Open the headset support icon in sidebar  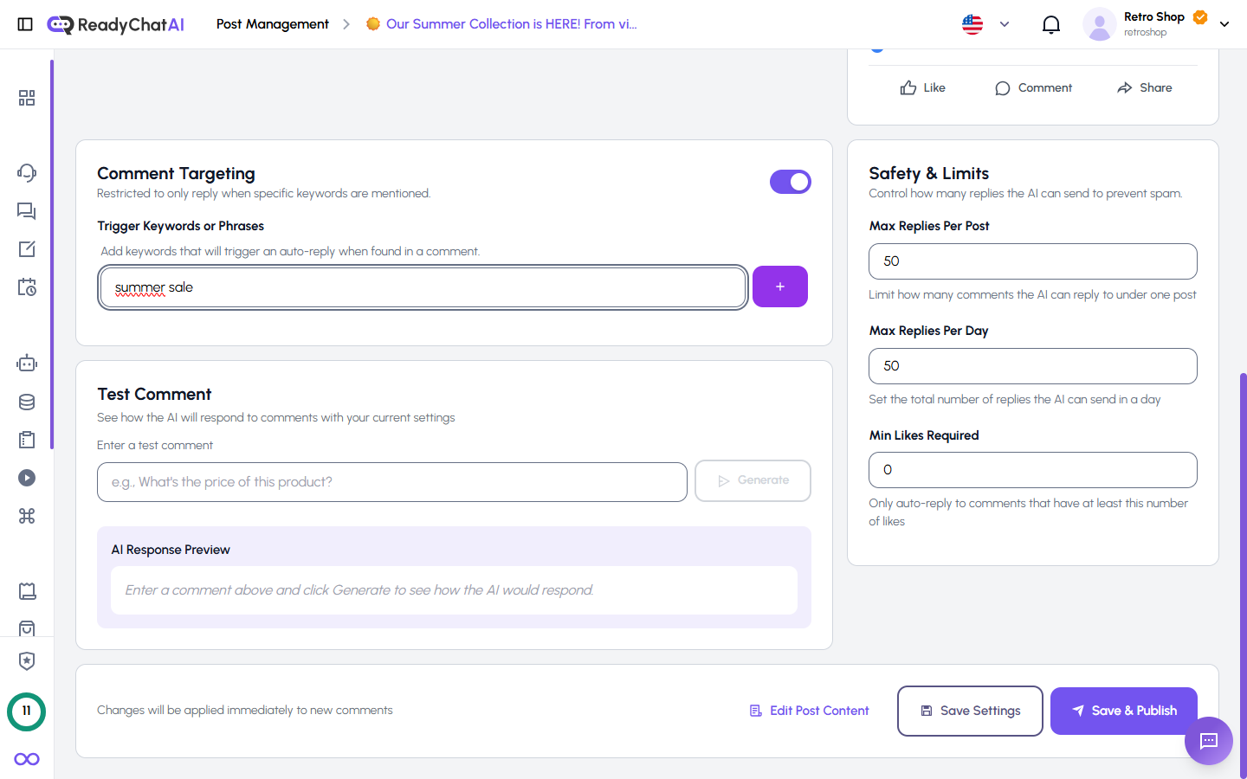click(27, 172)
